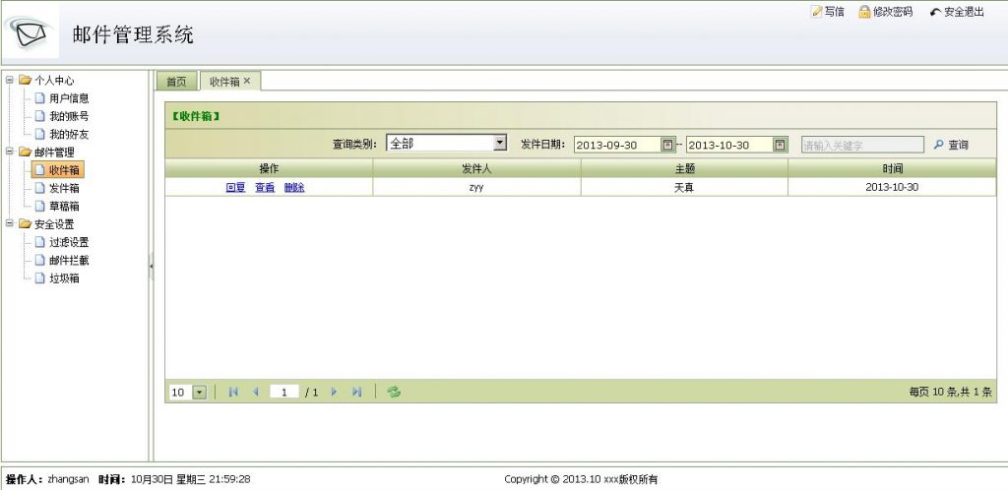
Task: Click the page icon beside 过滤设置
Action: point(39,242)
